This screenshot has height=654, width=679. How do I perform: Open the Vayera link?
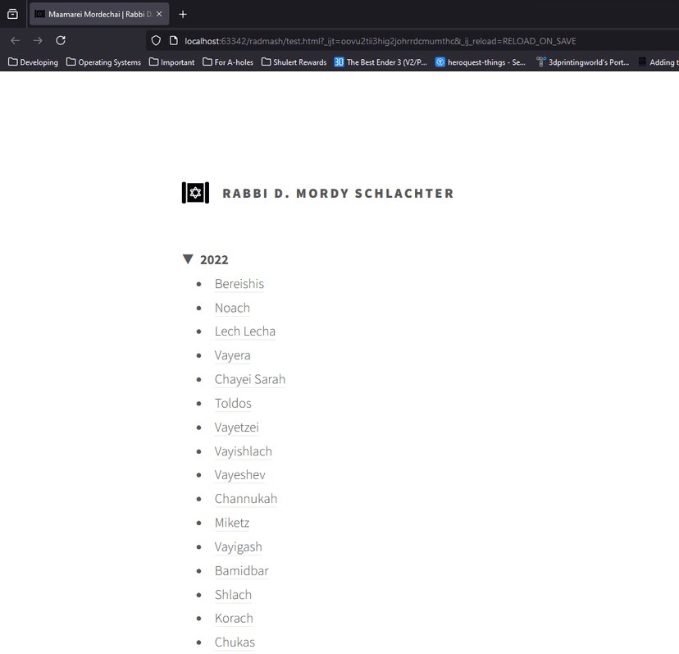232,355
